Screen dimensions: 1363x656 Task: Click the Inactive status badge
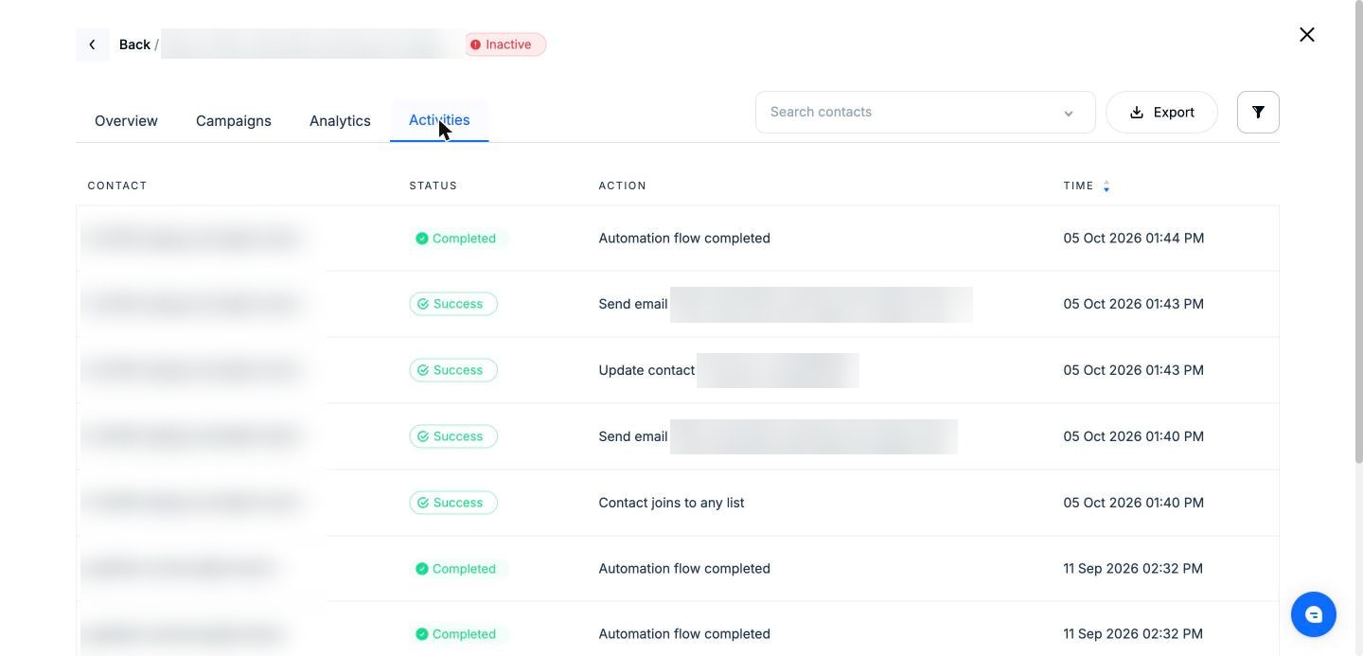point(506,44)
